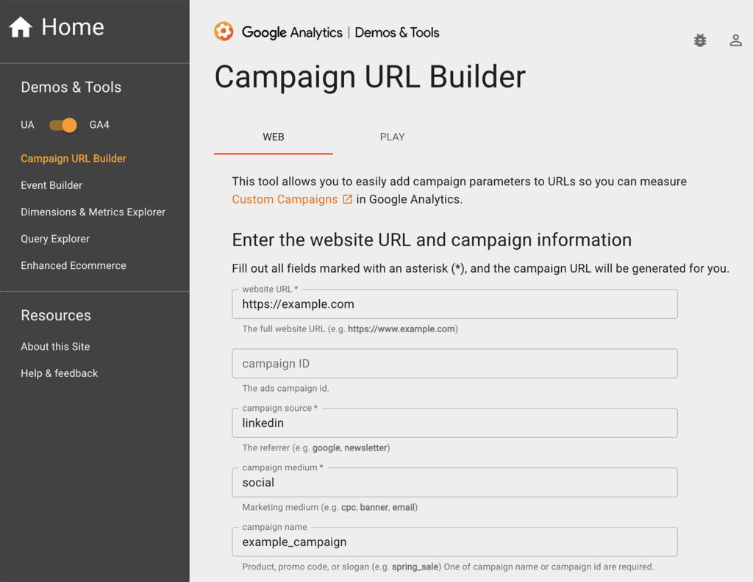Go to Dimensions & Metrics Explorer
The image size is (753, 582).
93,212
